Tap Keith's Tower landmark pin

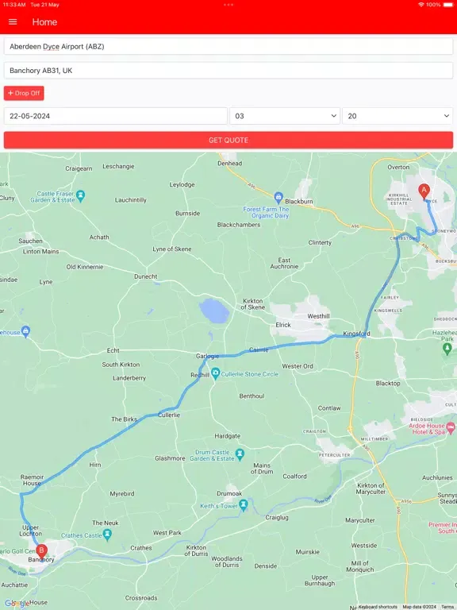(244, 505)
